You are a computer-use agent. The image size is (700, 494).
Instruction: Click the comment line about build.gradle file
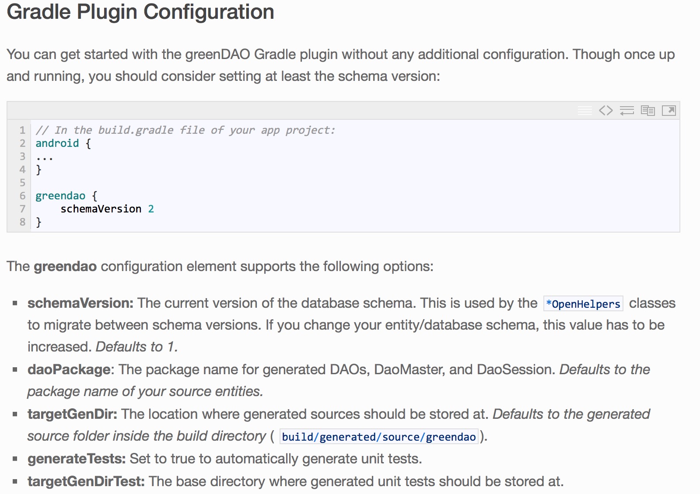click(x=185, y=130)
